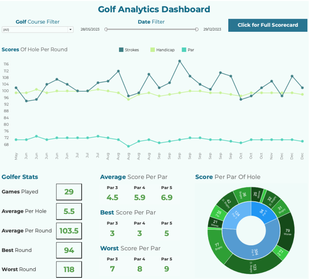Click for Full Scorecard button

tap(267, 25)
